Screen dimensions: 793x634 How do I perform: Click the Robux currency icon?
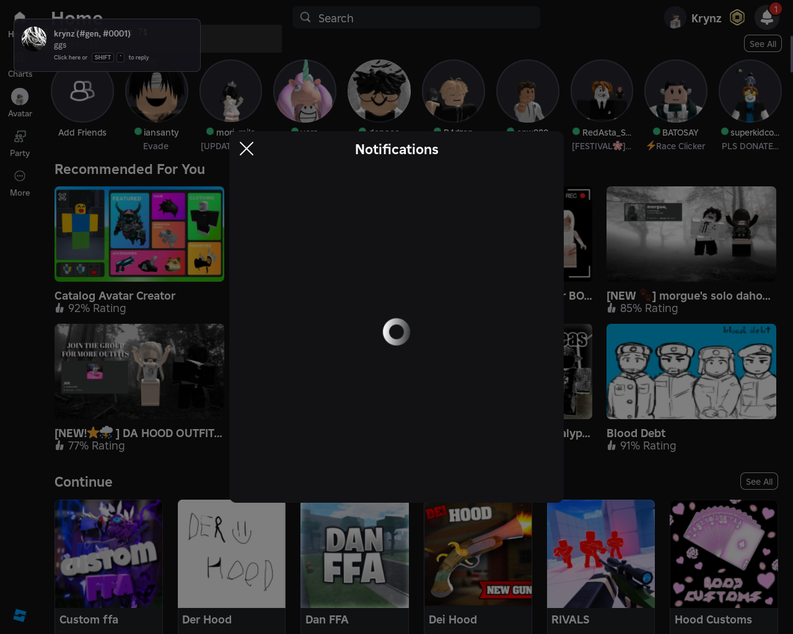pos(737,17)
